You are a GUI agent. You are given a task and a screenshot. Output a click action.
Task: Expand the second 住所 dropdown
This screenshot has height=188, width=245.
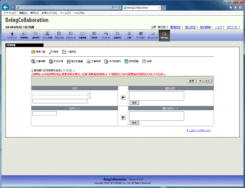90,97
